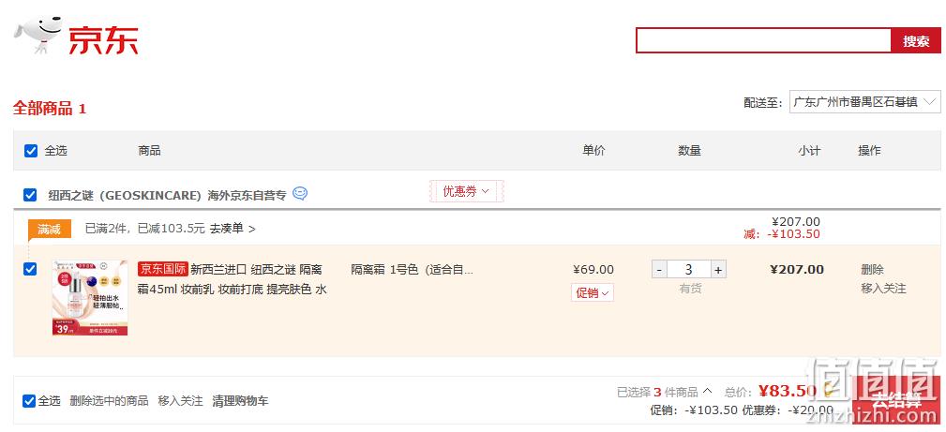
Task: Open the isolation cream product thumbnail
Action: point(90,297)
